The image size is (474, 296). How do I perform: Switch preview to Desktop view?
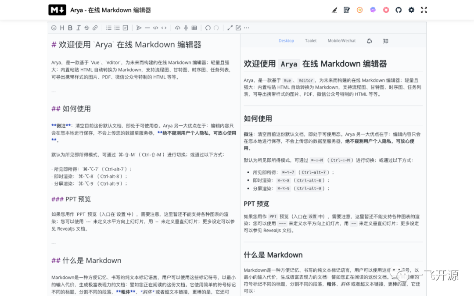pyautogui.click(x=286, y=41)
